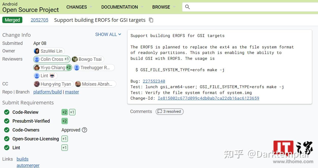Open SzuWei Lin's owner avatar
This screenshot has height=168, width=318.
[x=37, y=51]
